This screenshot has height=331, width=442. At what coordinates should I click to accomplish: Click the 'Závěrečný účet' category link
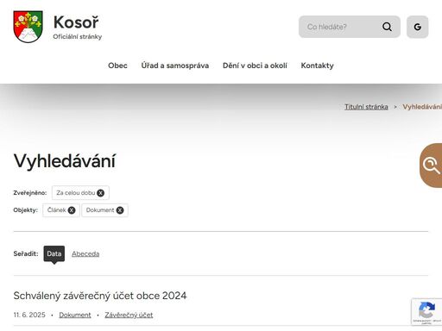click(129, 315)
